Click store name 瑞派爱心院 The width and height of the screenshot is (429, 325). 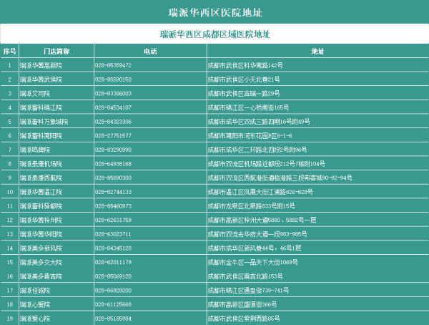35,319
